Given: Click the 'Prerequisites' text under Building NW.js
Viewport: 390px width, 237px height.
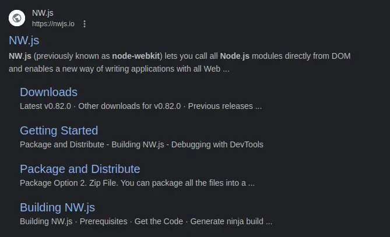Looking at the screenshot, I should tap(103, 221).
